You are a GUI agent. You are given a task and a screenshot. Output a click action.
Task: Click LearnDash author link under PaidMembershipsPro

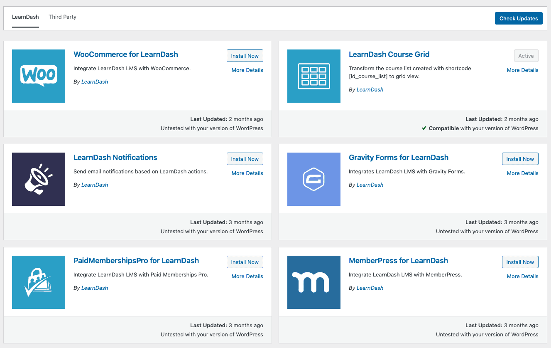(x=95, y=288)
